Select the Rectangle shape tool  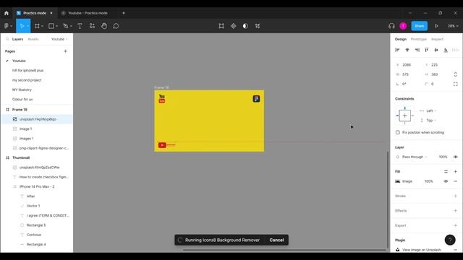(51, 26)
